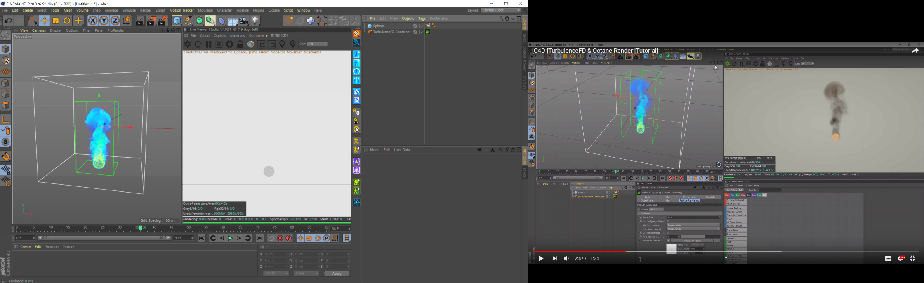The width and height of the screenshot is (924, 283).
Task: Skip to next YouTube video
Action: [555, 259]
